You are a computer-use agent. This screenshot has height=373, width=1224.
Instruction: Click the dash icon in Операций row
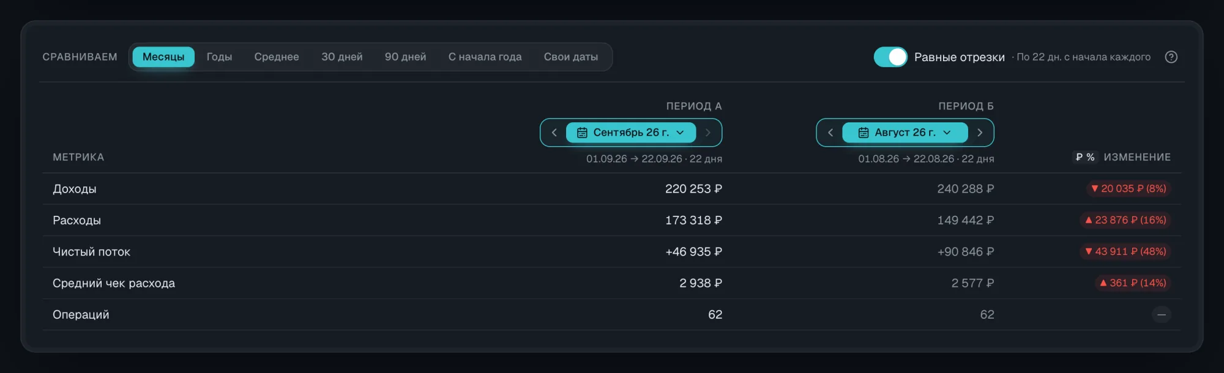tap(1161, 315)
